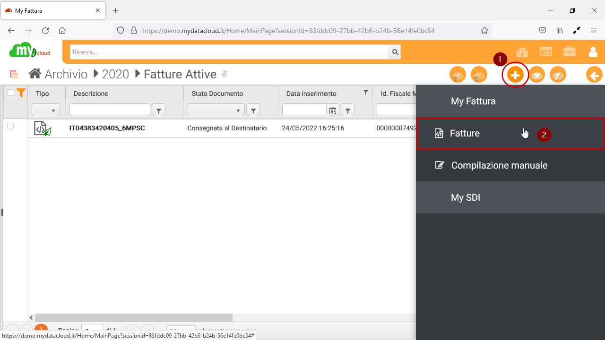This screenshot has height=340, width=605.
Task: Click the Data inserimento header filter icon
Action: [x=365, y=93]
